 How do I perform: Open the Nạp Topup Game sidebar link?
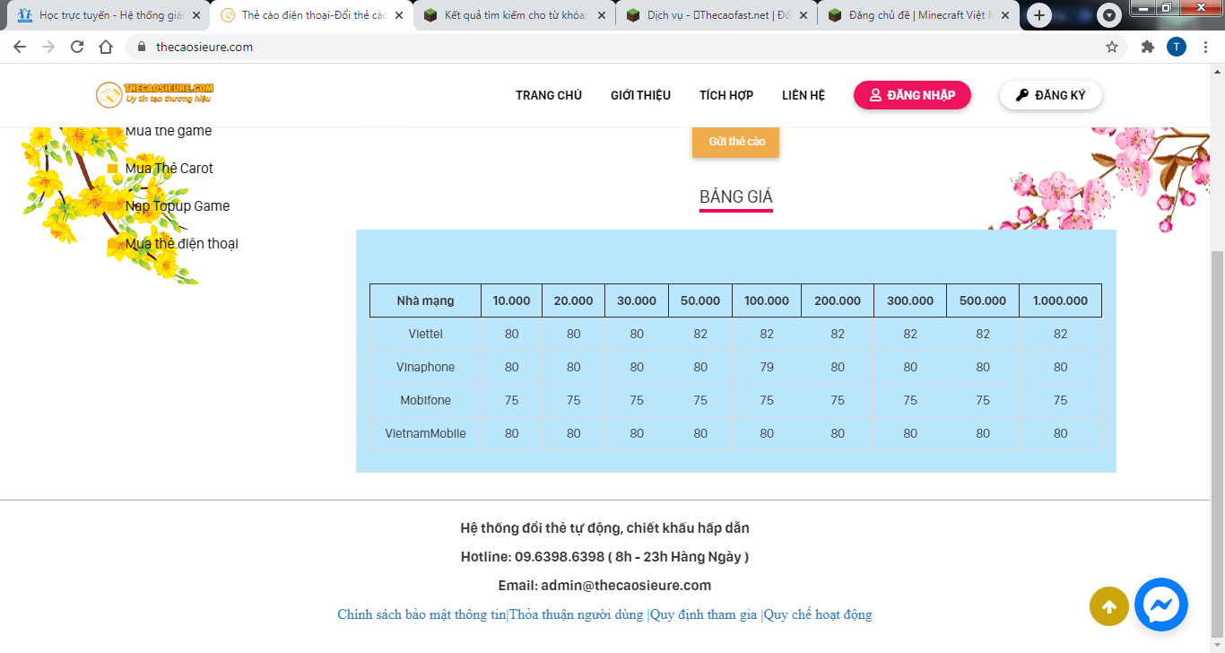178,205
